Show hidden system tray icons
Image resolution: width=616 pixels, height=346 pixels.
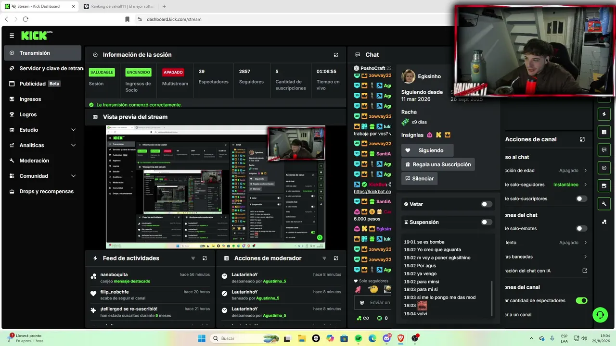pyautogui.click(x=531, y=338)
